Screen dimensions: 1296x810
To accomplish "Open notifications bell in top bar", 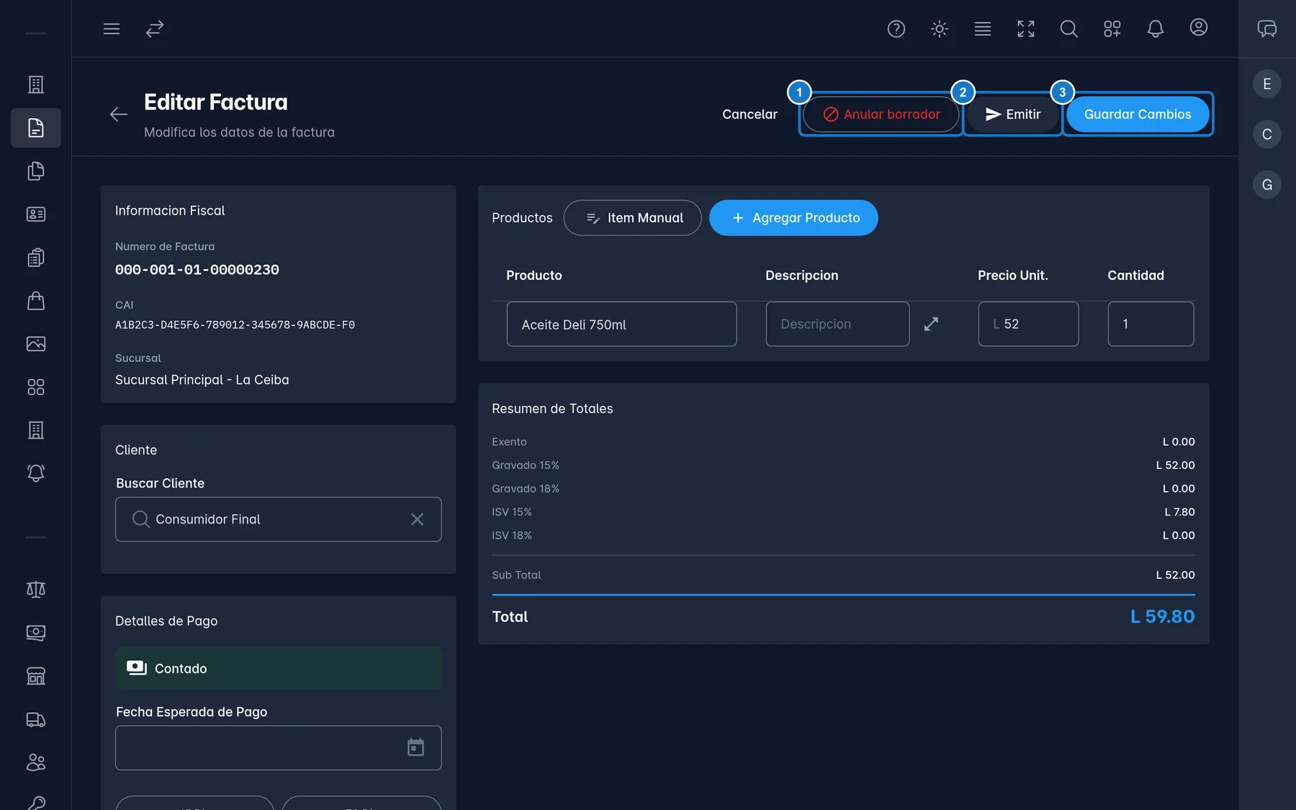I will pyautogui.click(x=1156, y=29).
